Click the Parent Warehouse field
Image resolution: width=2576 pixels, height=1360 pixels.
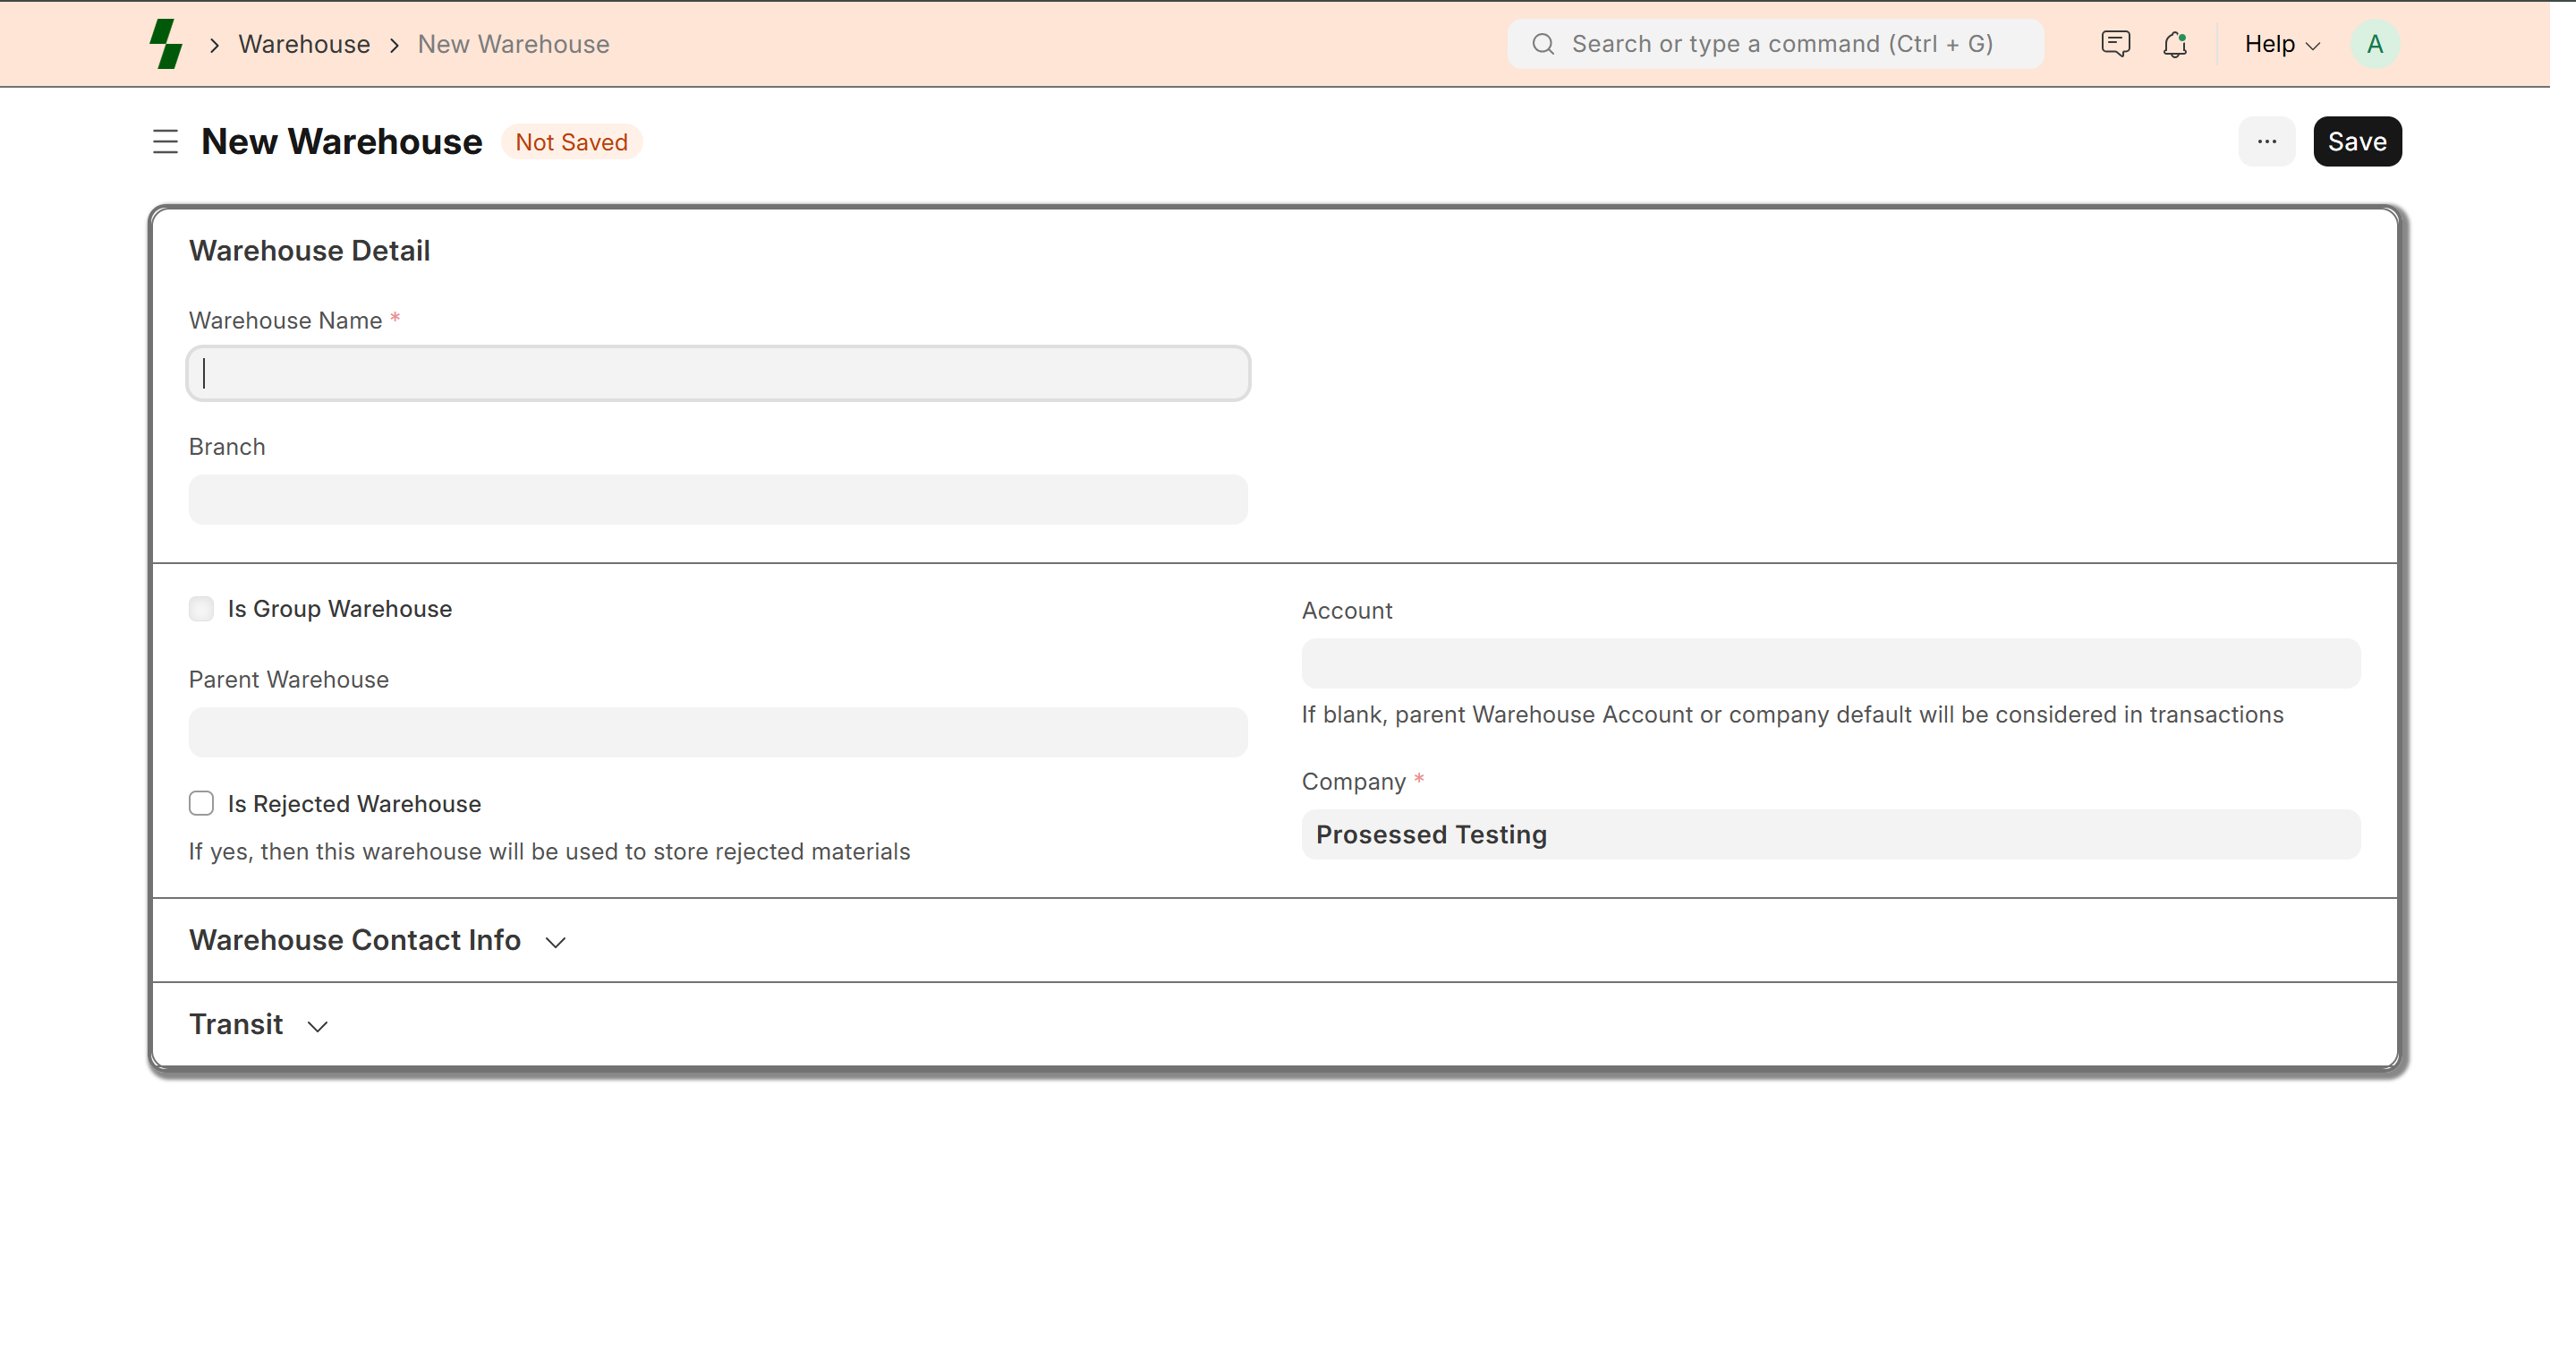[x=717, y=731]
